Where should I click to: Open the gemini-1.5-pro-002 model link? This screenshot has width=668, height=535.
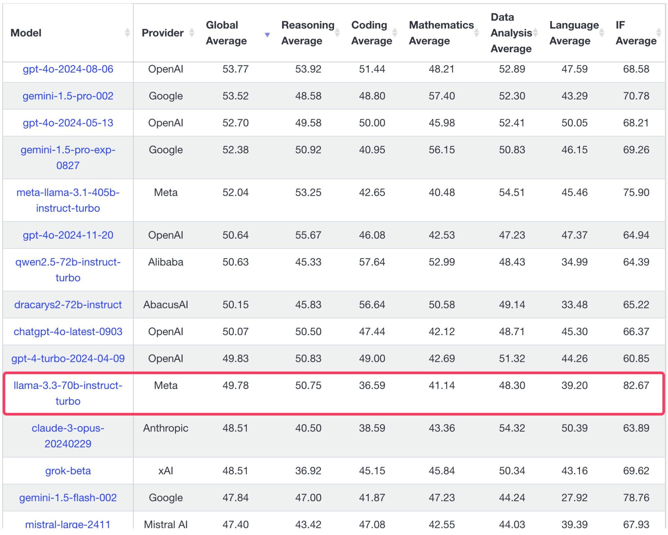[68, 96]
